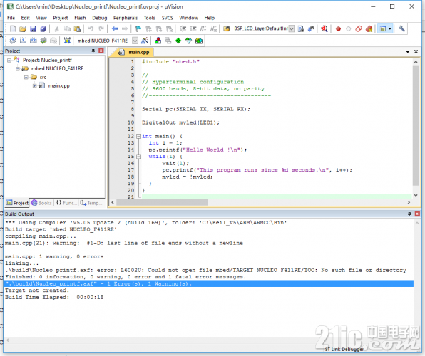Click the incremental find icon beside the search box

[x=311, y=28]
